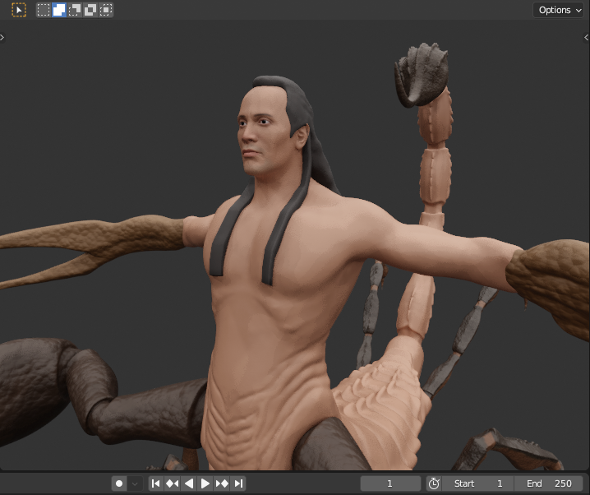590x495 pixels.
Task: Jump to the start frame
Action: pyautogui.click(x=155, y=483)
